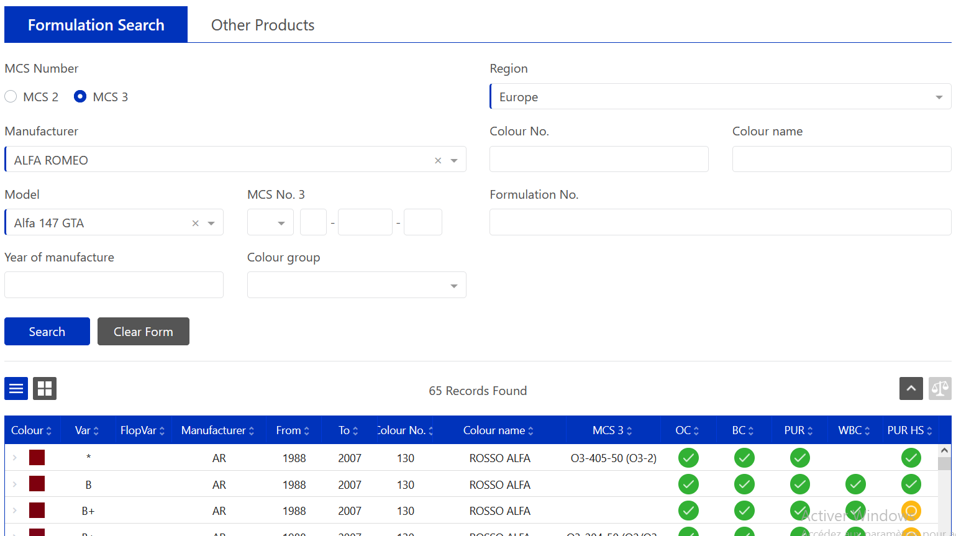Viewport: 956px width, 536px height.
Task: Open the Colour group dropdown
Action: pos(357,286)
